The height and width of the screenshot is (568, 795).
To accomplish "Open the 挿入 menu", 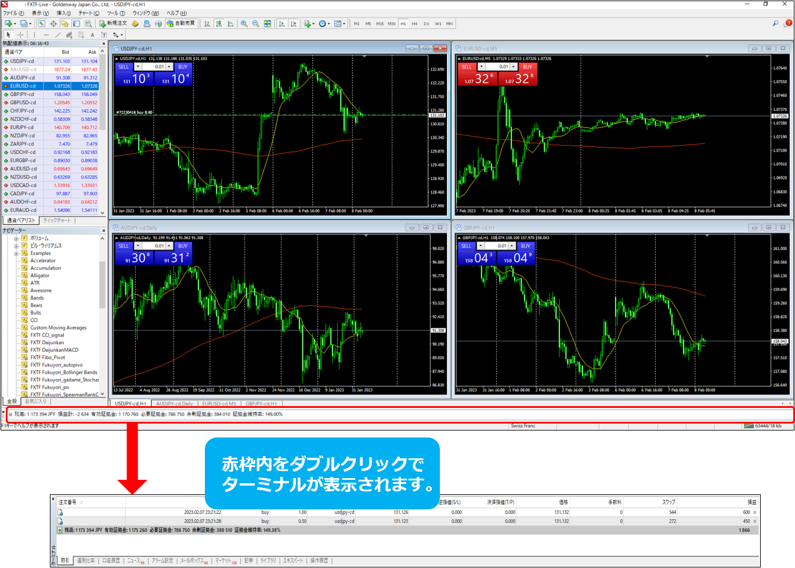I will (x=63, y=13).
